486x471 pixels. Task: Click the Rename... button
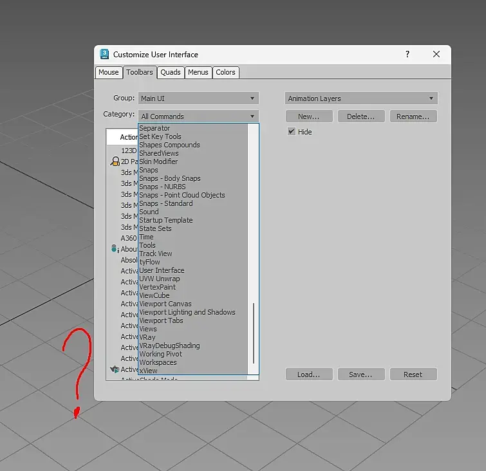tap(413, 116)
